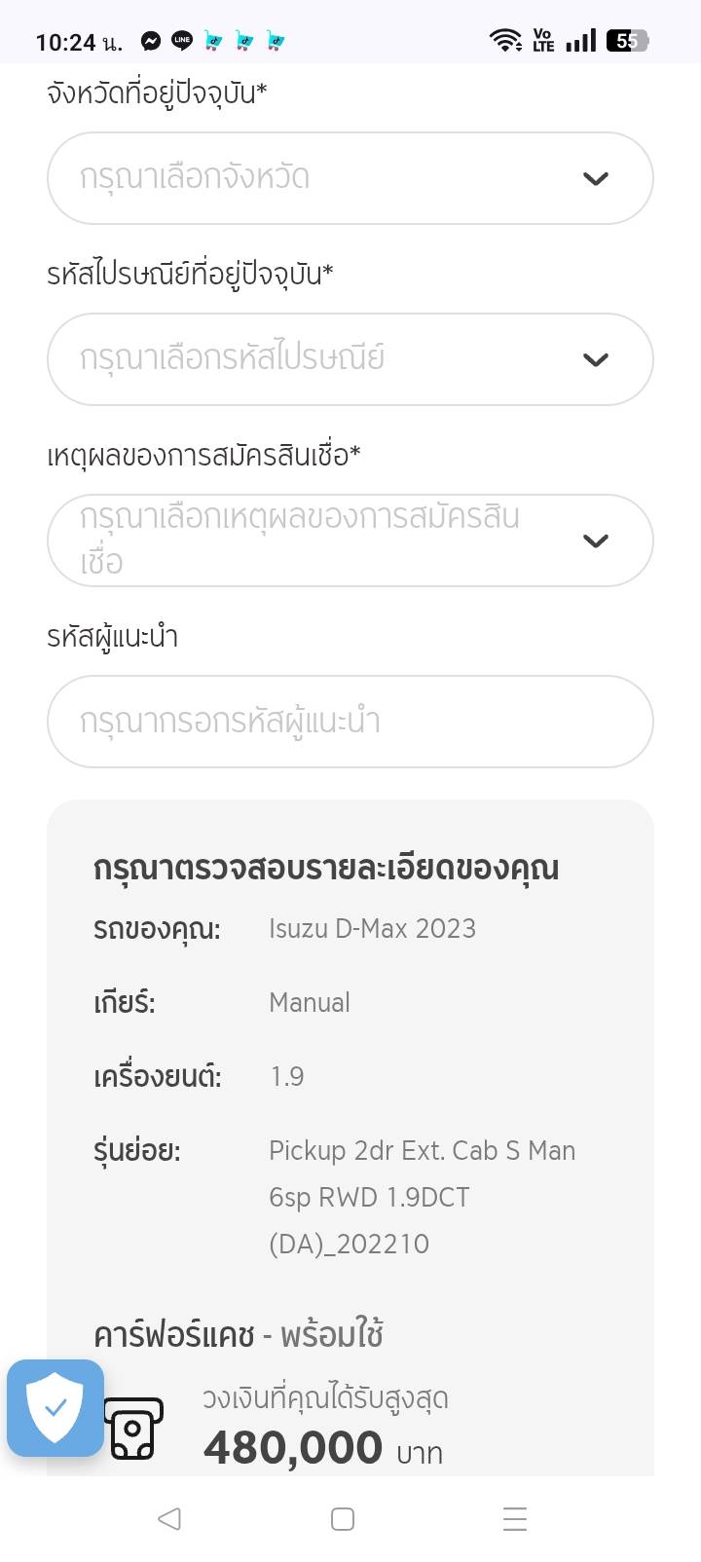The image size is (701, 1562).
Task: Tap the VoLTE indicator in status bar
Action: [x=543, y=41]
